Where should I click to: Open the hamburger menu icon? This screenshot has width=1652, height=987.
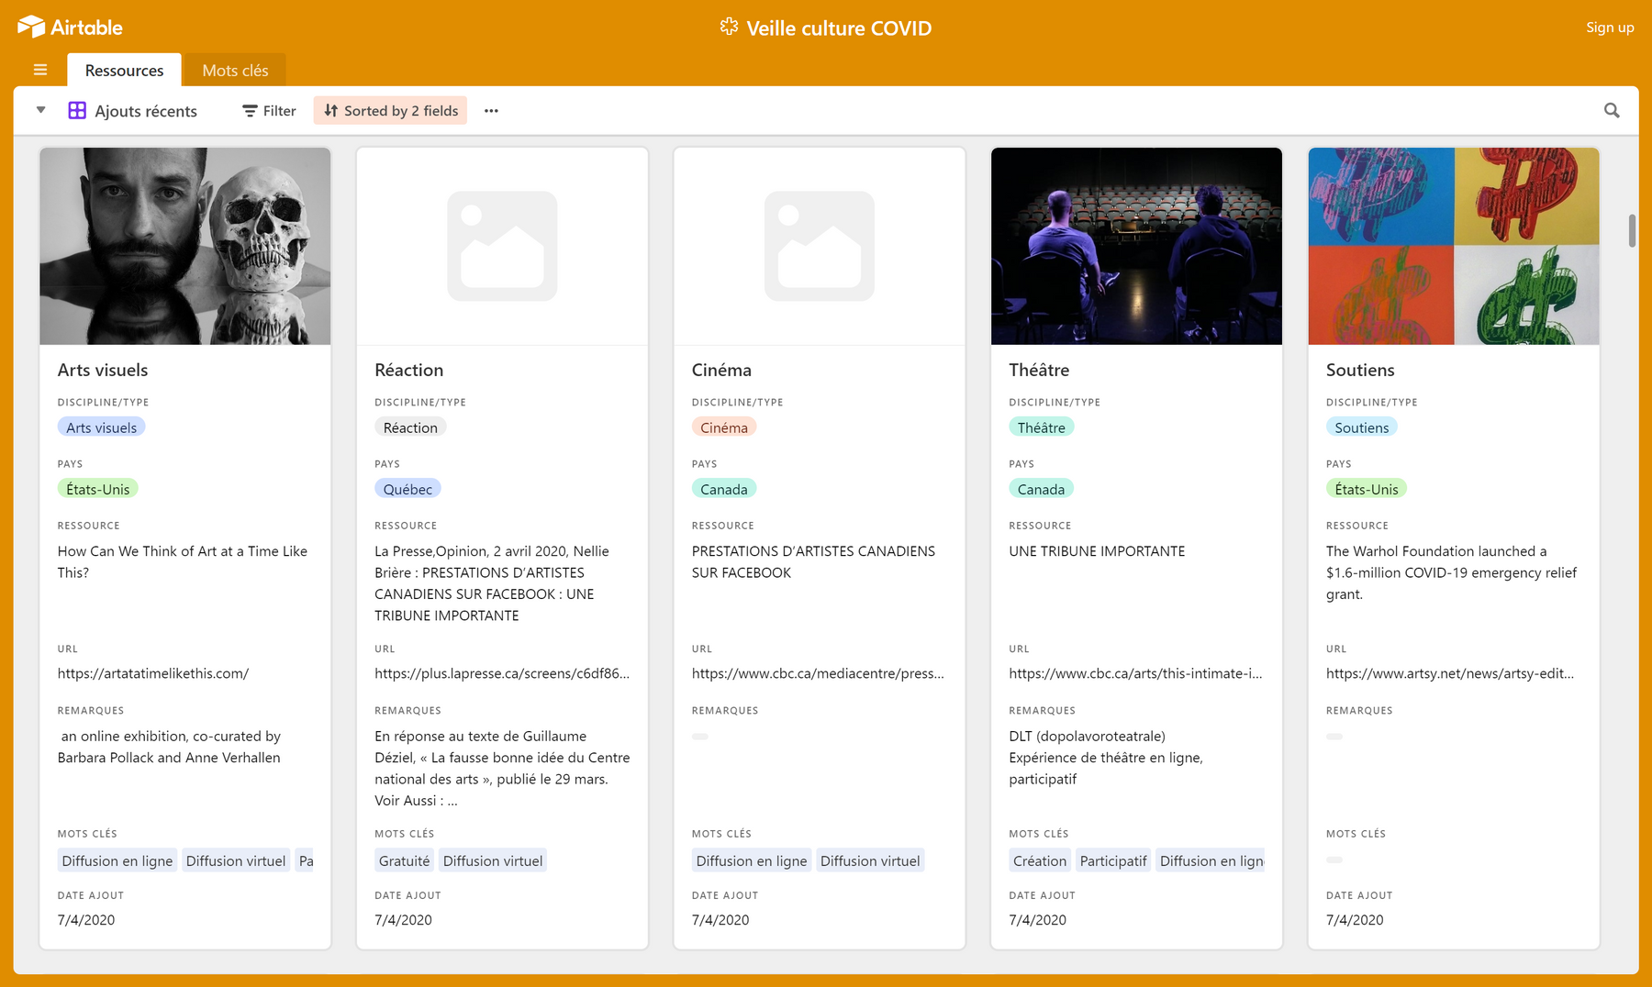click(40, 70)
